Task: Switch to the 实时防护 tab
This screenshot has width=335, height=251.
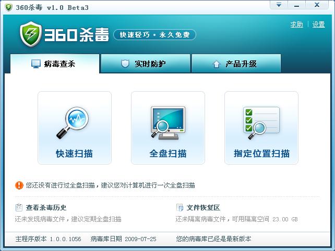Action: point(146,64)
